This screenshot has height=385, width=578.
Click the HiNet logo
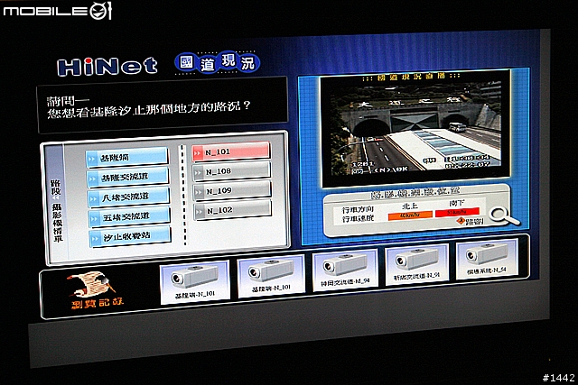pos(107,67)
